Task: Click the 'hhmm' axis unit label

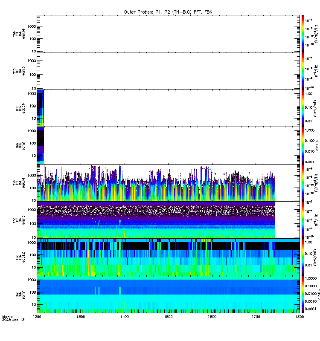Action: [x=7, y=317]
